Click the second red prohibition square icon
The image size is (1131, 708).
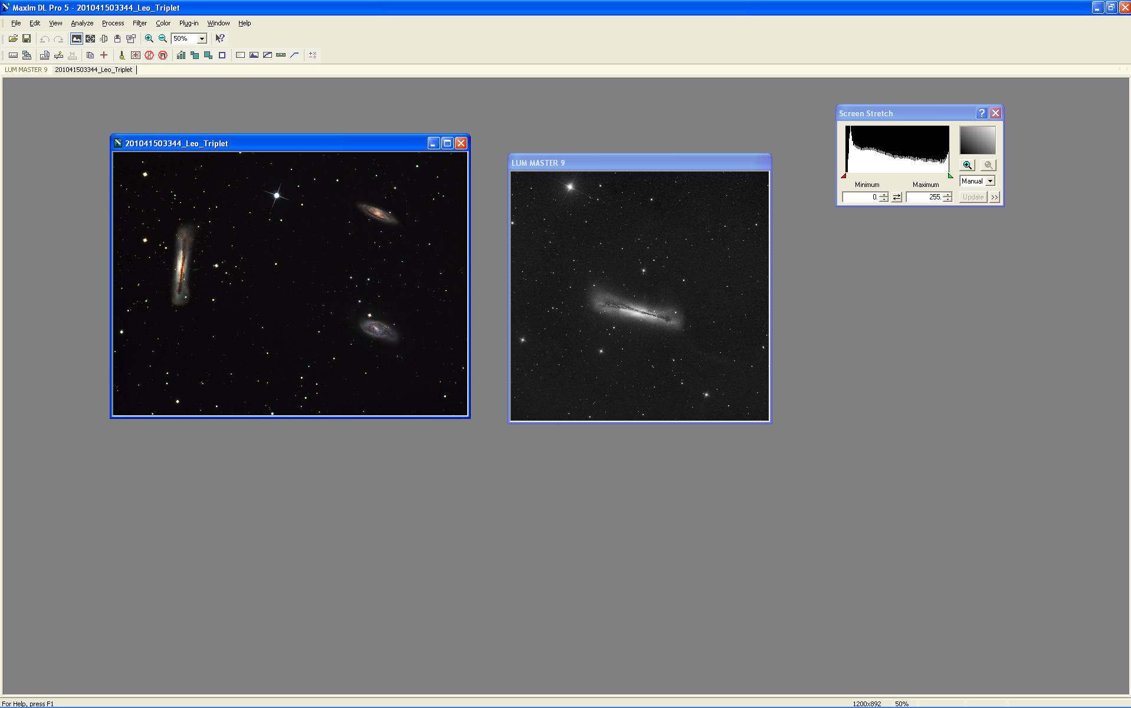163,55
